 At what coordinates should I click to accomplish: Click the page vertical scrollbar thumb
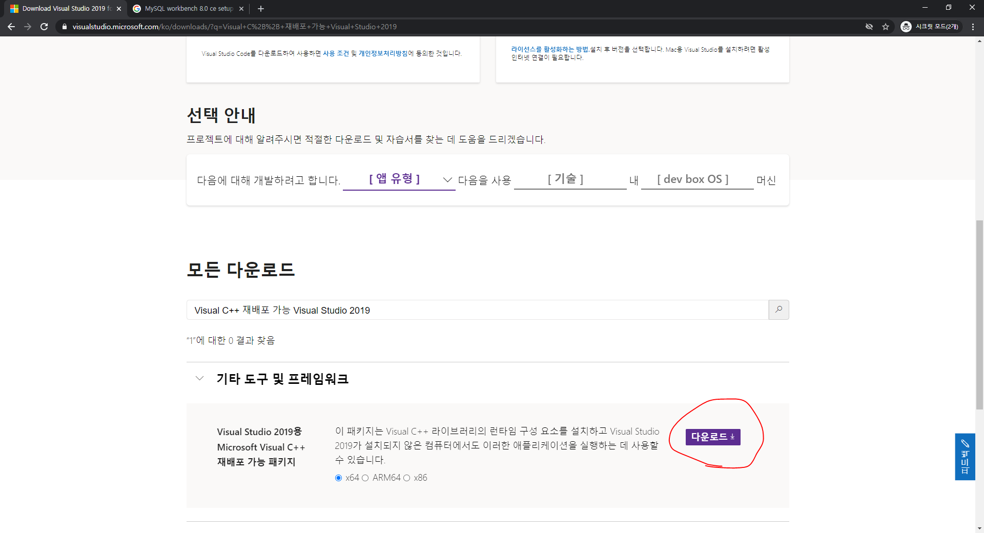pyautogui.click(x=979, y=314)
